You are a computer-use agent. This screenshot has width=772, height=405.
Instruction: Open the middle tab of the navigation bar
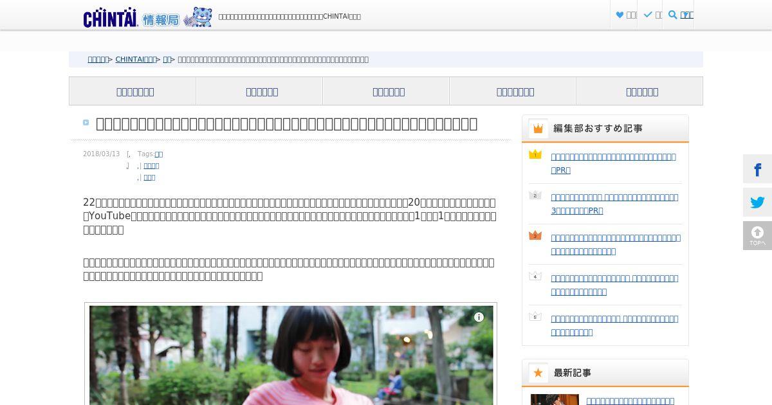point(386,91)
